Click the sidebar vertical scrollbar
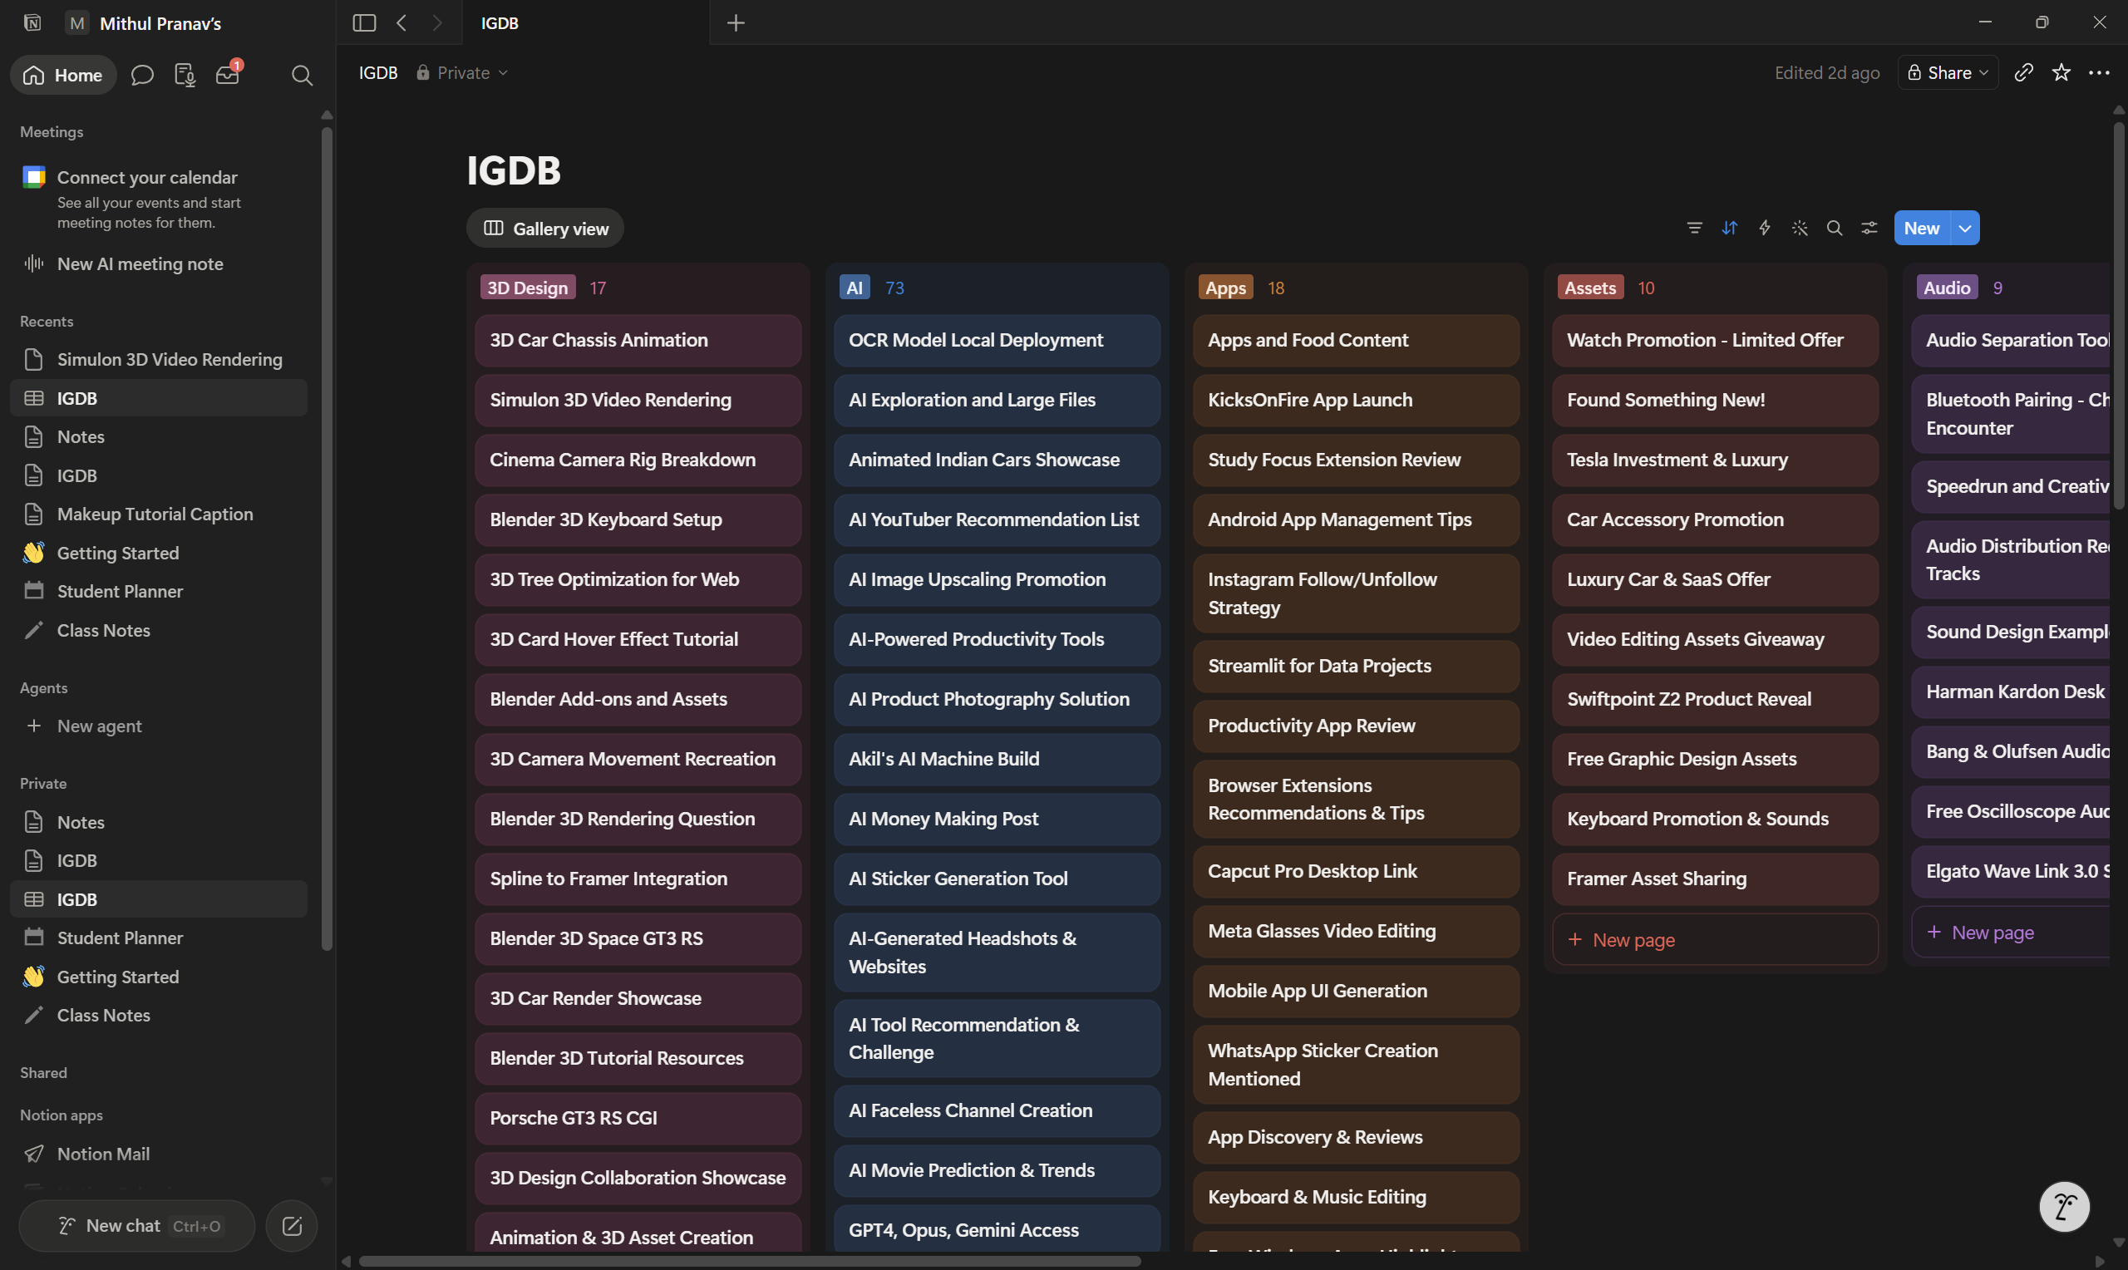 point(326,539)
